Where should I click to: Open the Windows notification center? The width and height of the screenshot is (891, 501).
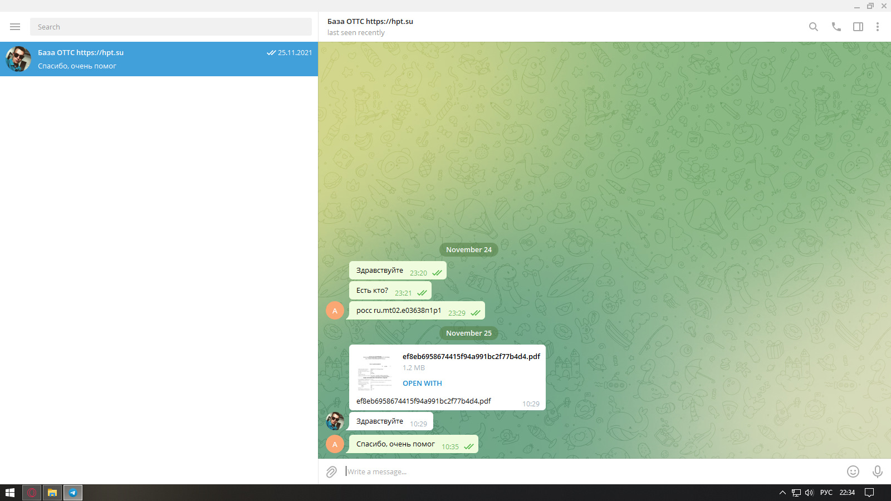click(x=869, y=493)
